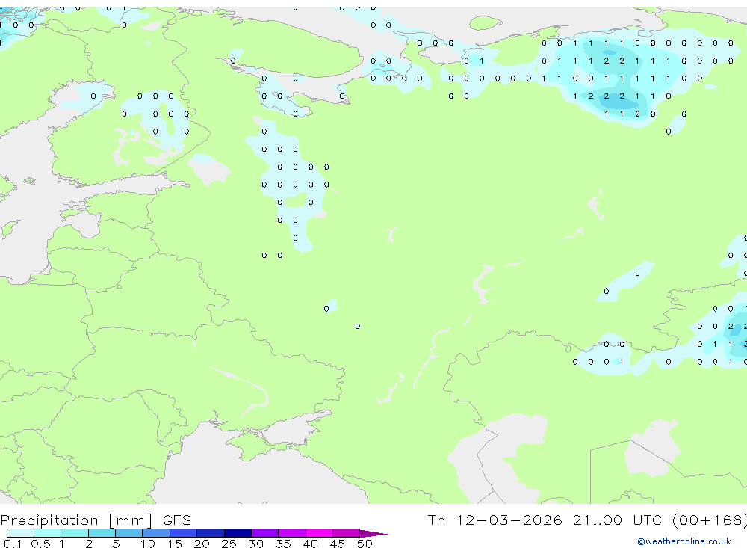747x548 pixels.
Task: Click the 10–15 mm legend color box
Action: pyautogui.click(x=156, y=533)
